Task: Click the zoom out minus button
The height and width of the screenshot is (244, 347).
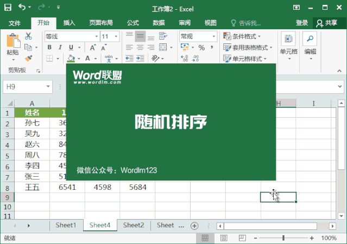Action: pos(256,238)
